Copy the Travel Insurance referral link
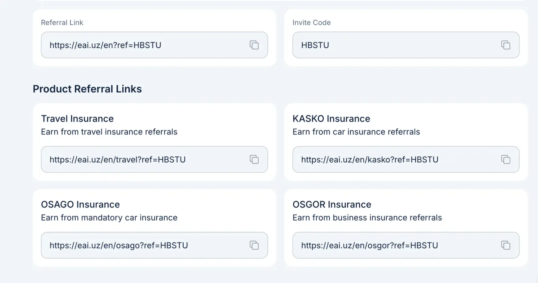 254,159
